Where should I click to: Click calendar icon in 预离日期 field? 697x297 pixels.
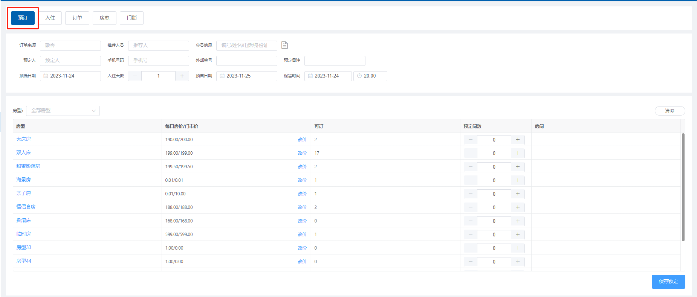click(222, 76)
